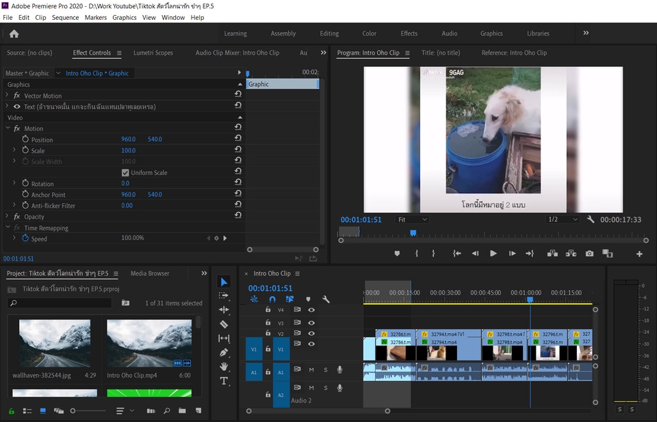Open Program Monitor settings wrench
Screen dimensions: 657x422
(x=591, y=220)
